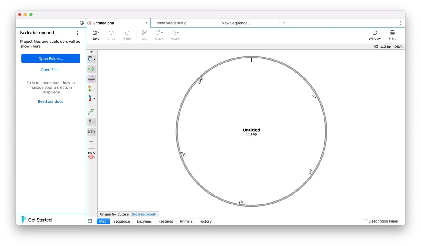Image resolution: width=421 pixels, height=246 pixels.
Task: Open the dropdown next to the SalI enzymes button
Action: pyautogui.click(x=95, y=59)
